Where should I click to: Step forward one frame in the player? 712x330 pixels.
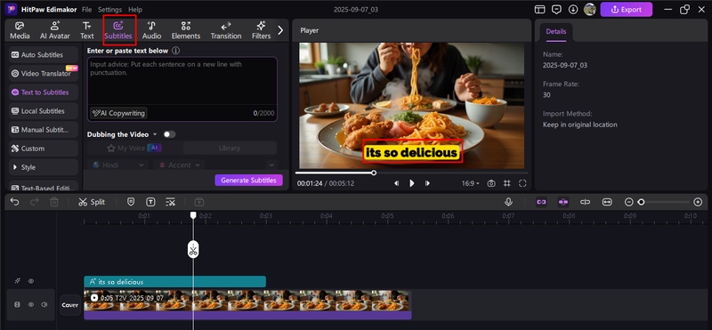[427, 183]
